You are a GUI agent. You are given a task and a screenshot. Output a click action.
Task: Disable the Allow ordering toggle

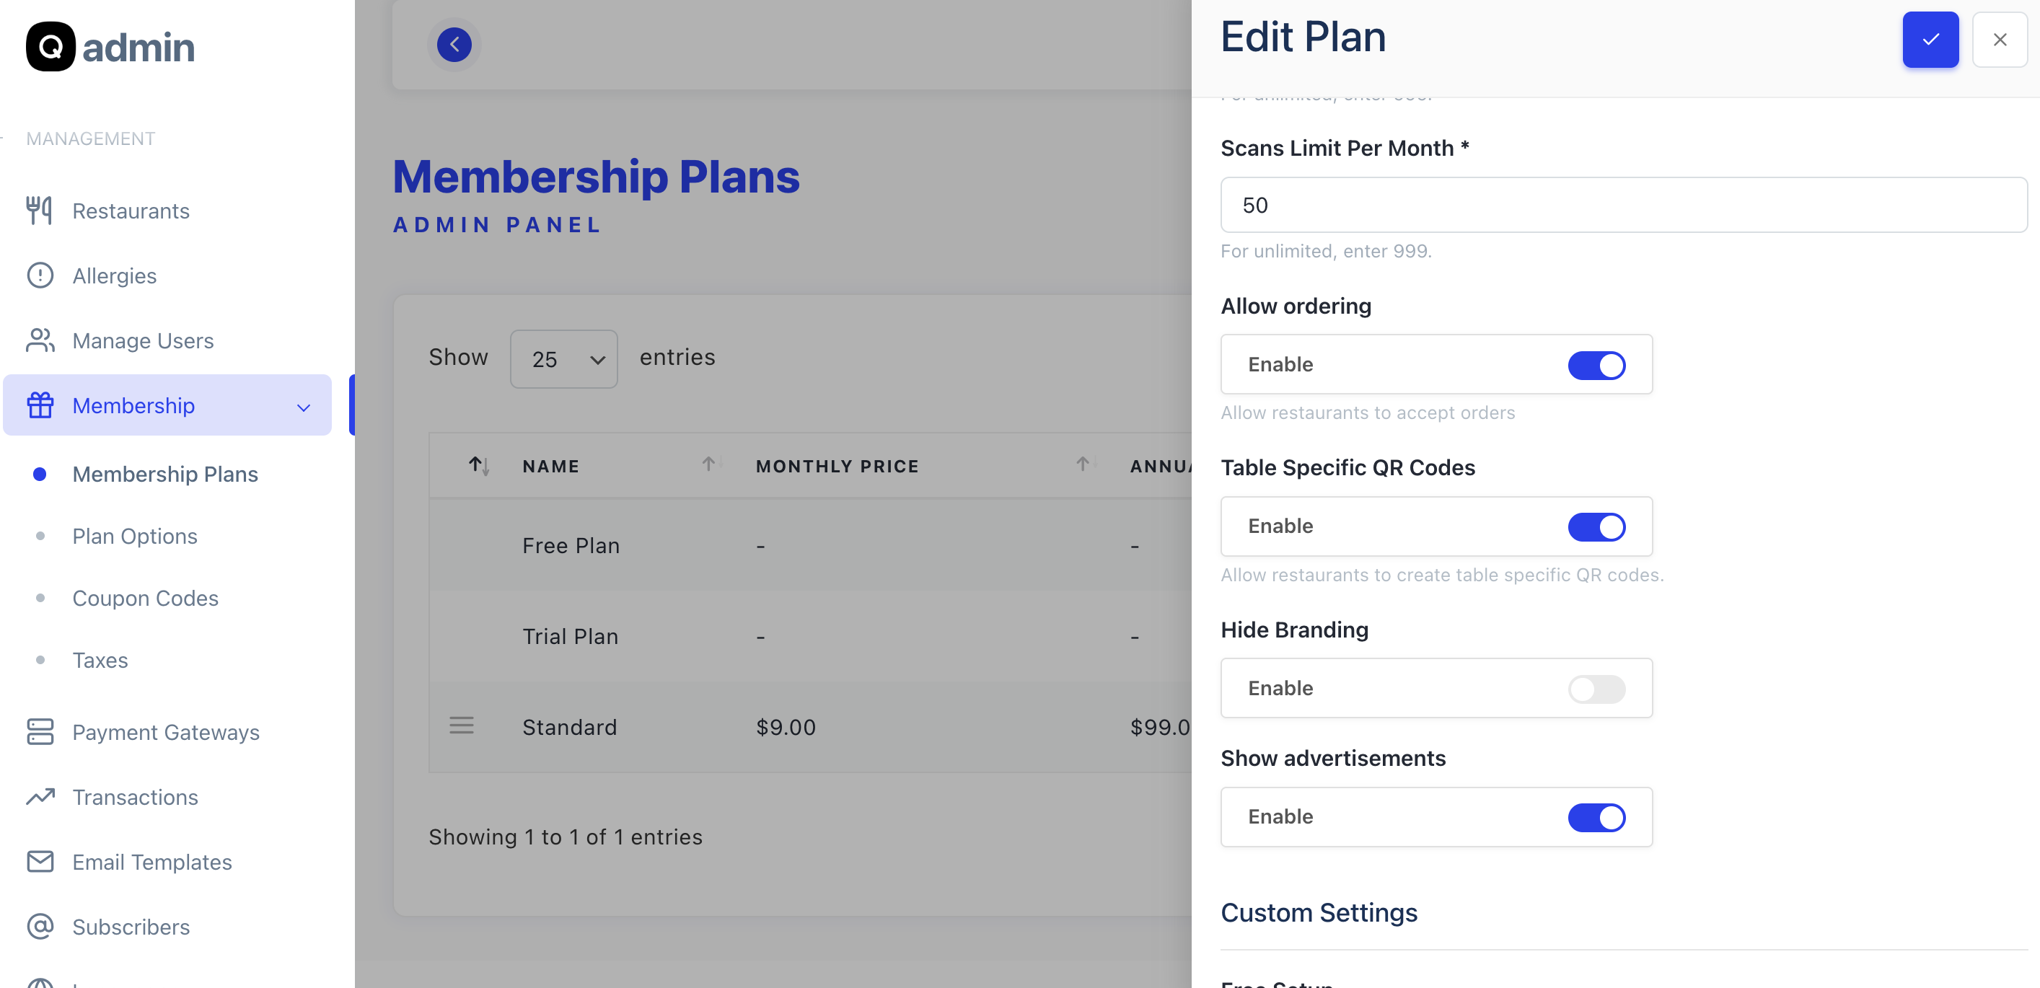(x=1596, y=365)
